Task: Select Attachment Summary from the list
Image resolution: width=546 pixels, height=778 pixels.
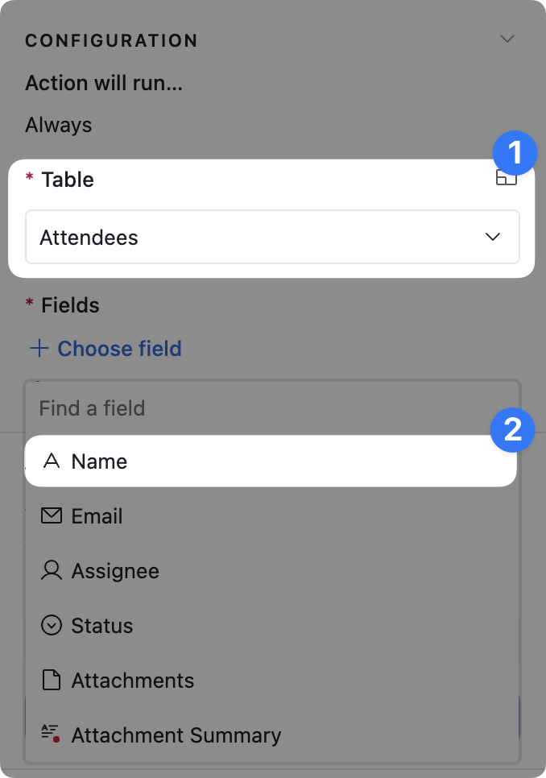Action: click(176, 734)
